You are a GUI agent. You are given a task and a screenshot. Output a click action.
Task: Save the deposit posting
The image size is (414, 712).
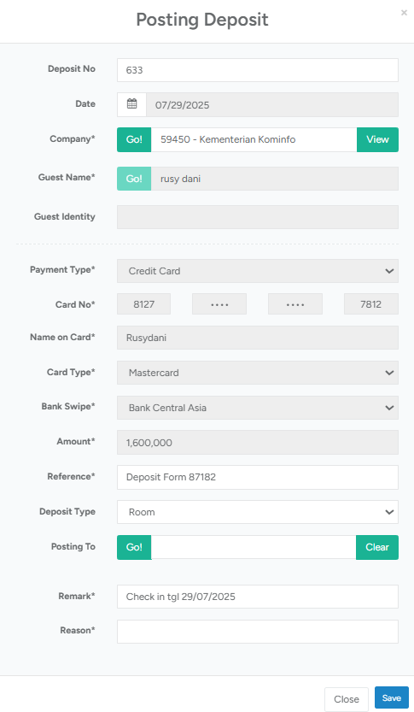coord(391,697)
